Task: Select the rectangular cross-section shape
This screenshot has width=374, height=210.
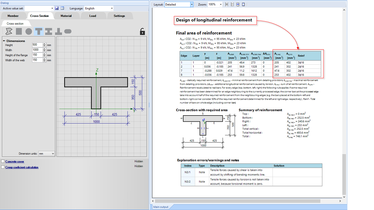Action: 19,31
